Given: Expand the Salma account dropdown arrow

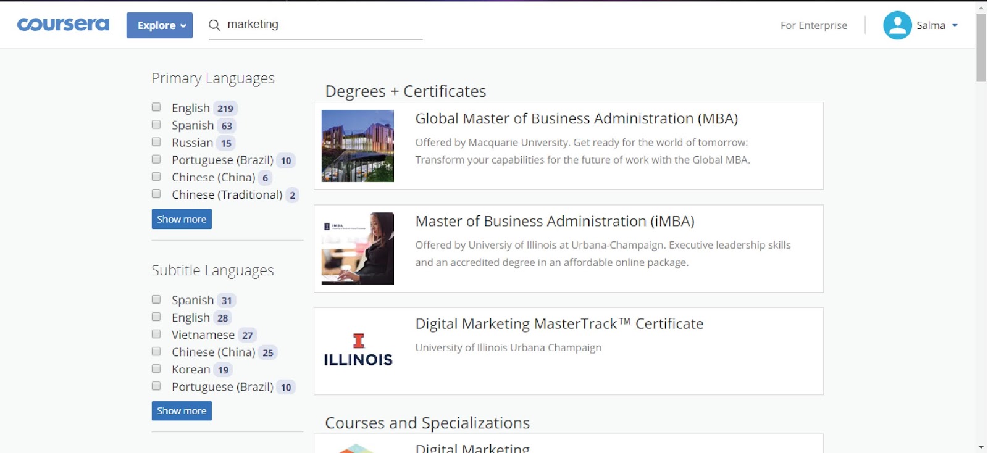Looking at the screenshot, I should coord(955,25).
